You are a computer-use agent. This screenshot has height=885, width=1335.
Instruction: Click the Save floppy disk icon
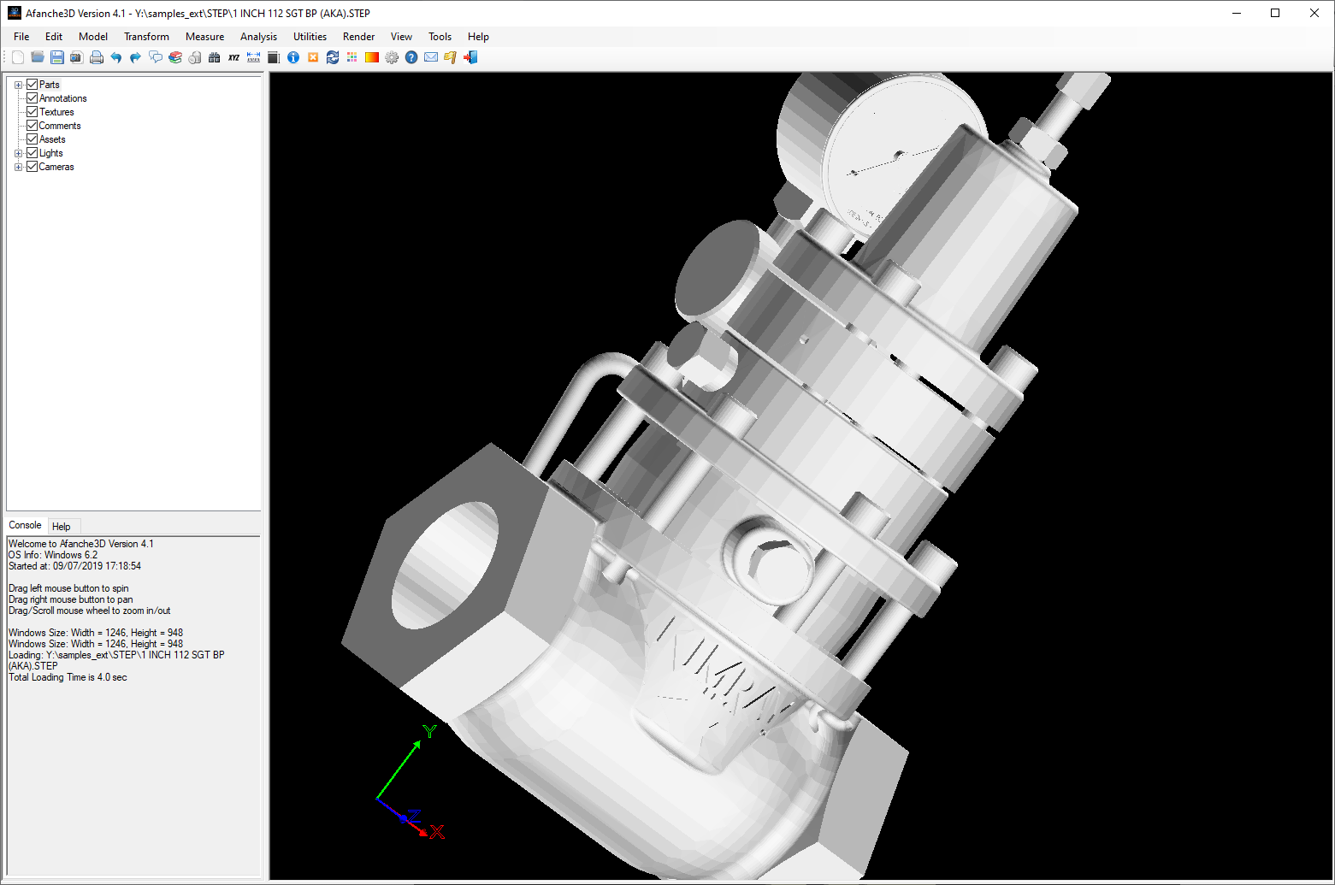tap(56, 57)
